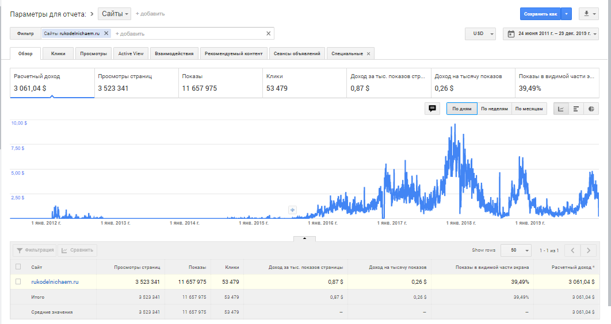The image size is (611, 324).
Task: Switch to pie chart view
Action: [x=591, y=109]
